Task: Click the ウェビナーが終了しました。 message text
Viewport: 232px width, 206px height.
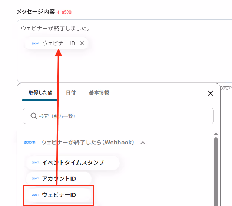Action: 55,28
